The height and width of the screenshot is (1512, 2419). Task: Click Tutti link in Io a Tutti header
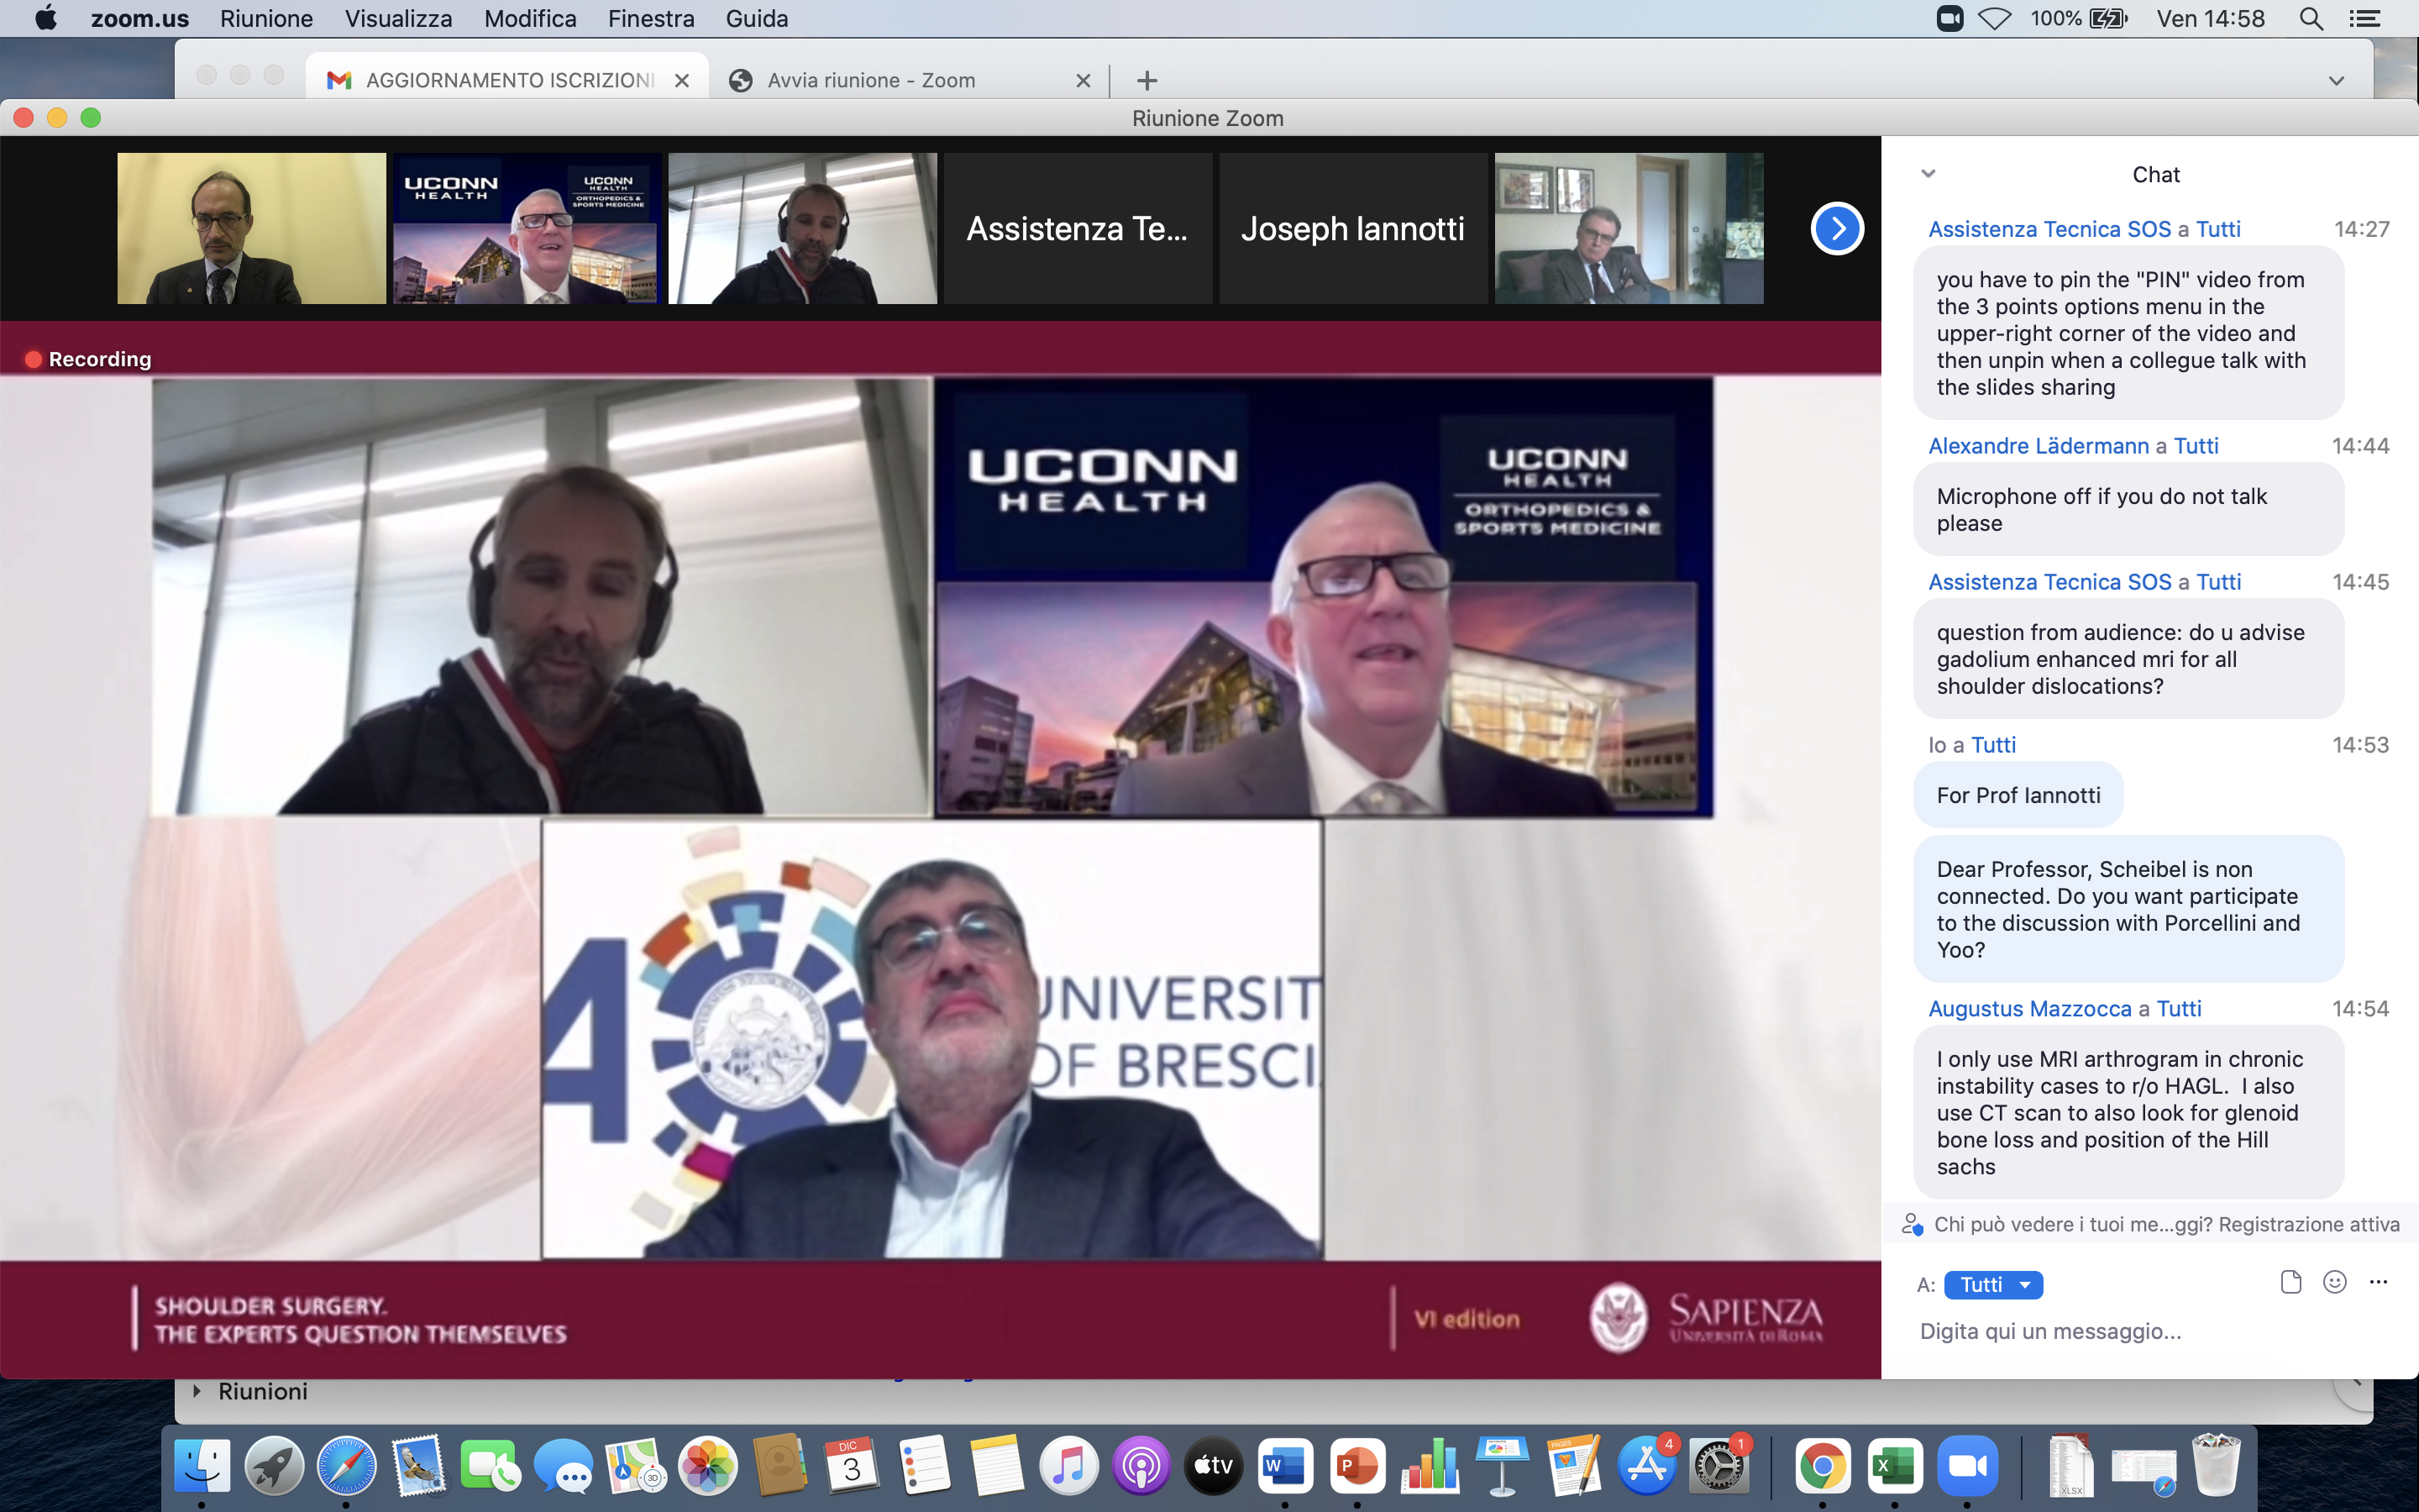(1993, 745)
